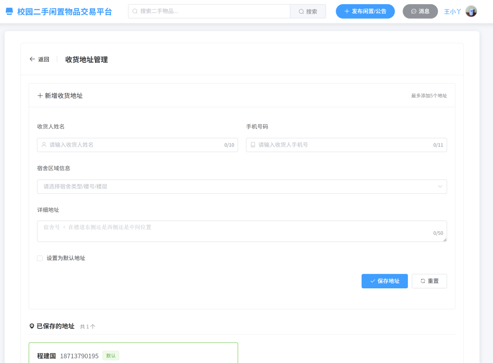The width and height of the screenshot is (493, 363).
Task: Focus the 详细地址 text area
Action: click(242, 231)
